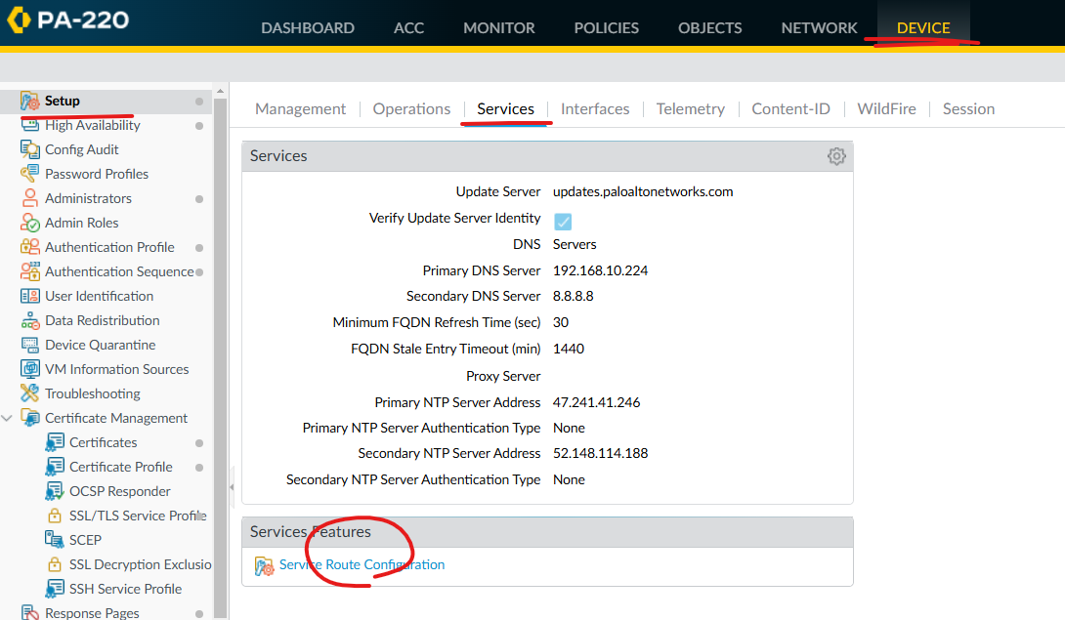Open the MONITOR top menu
This screenshot has height=620, width=1065.
tap(499, 28)
